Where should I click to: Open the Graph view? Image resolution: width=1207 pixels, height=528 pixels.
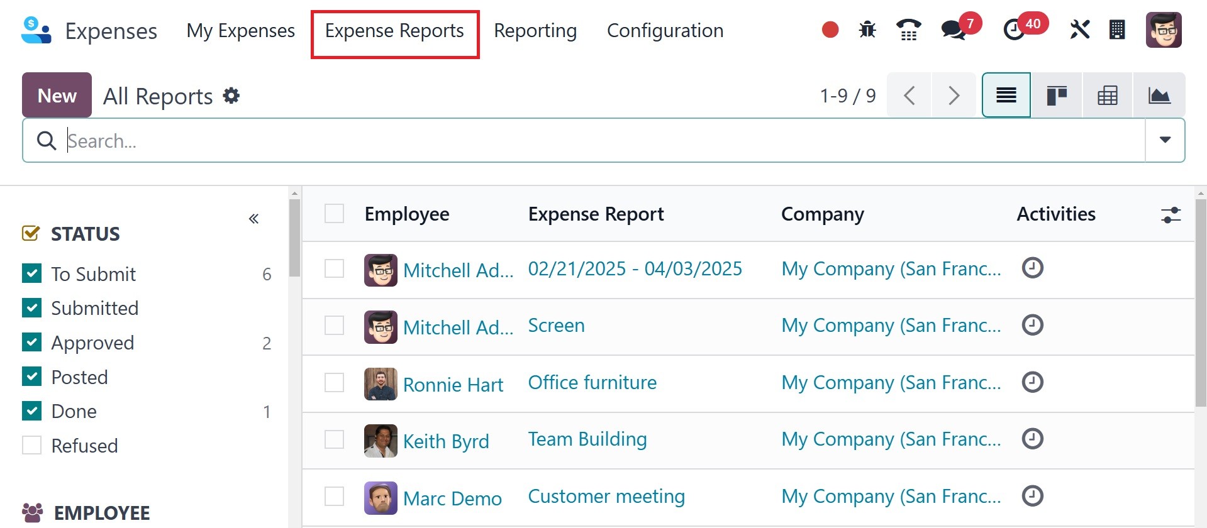pos(1159,96)
